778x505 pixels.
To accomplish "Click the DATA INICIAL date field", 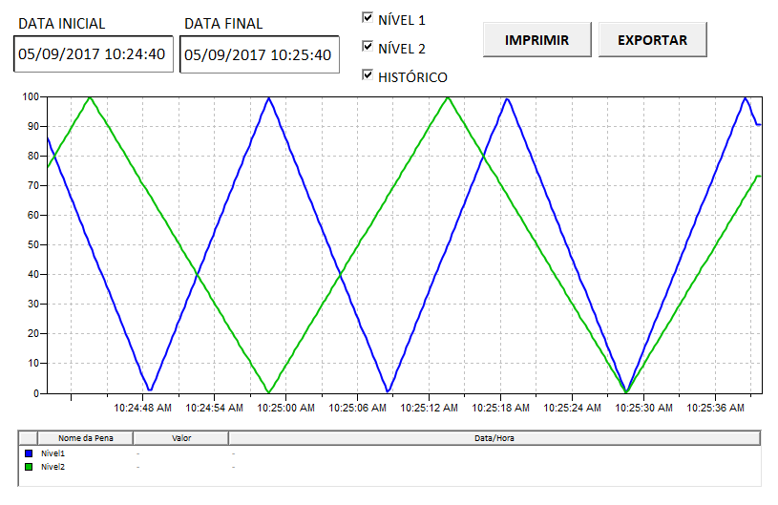I will [x=94, y=54].
